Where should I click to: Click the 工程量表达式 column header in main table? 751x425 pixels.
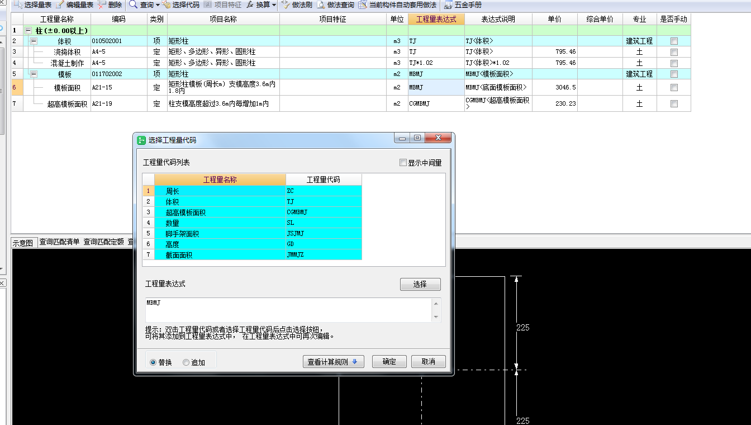point(436,19)
